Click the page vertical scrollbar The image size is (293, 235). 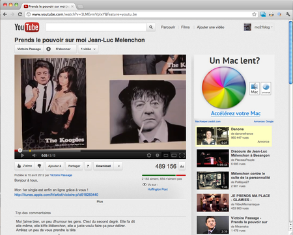[290, 52]
